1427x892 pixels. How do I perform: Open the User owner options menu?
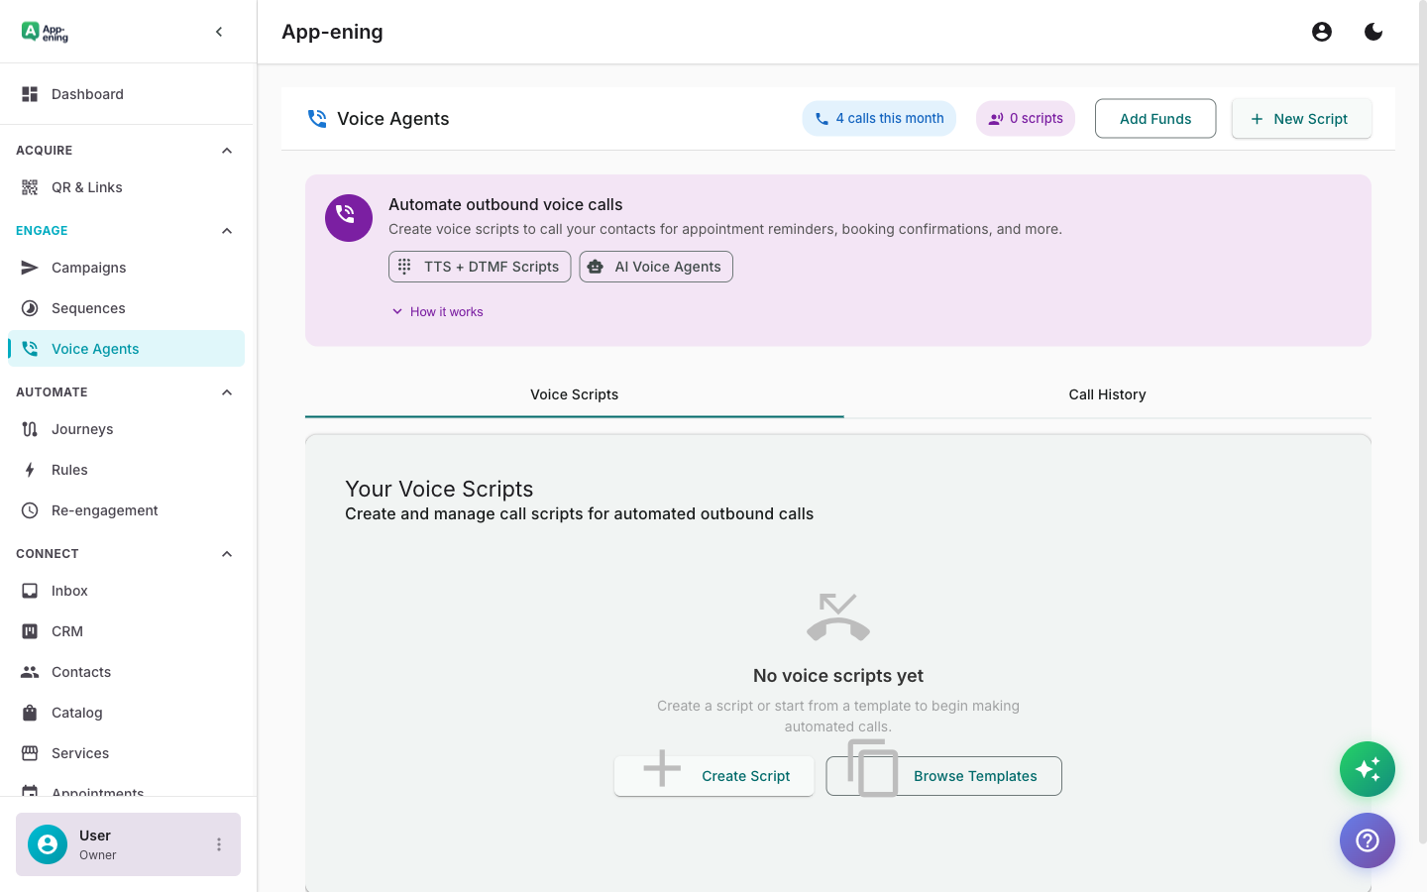[x=219, y=843]
